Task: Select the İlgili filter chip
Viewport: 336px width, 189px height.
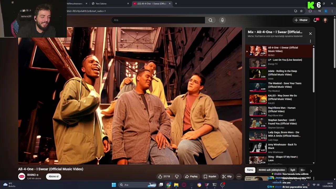Action: (293, 170)
